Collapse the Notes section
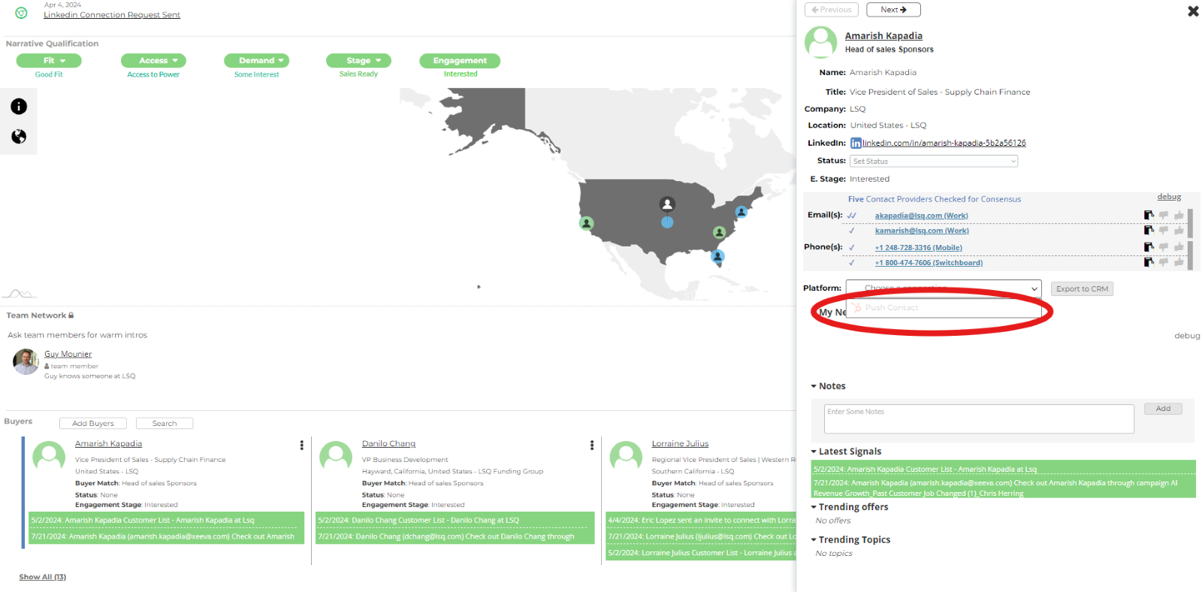1202x592 pixels. pos(814,386)
